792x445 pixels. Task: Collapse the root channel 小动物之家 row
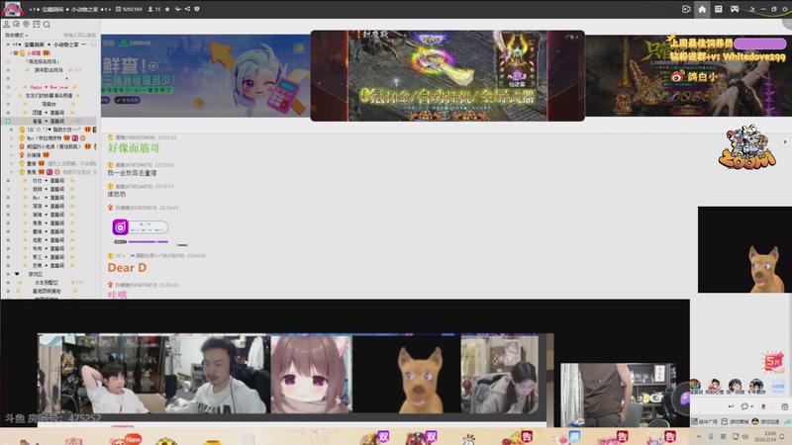coord(8,44)
